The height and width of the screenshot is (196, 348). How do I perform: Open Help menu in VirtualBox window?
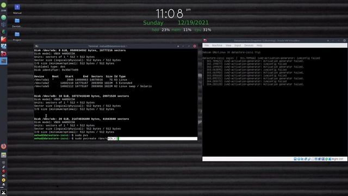[x=259, y=45]
